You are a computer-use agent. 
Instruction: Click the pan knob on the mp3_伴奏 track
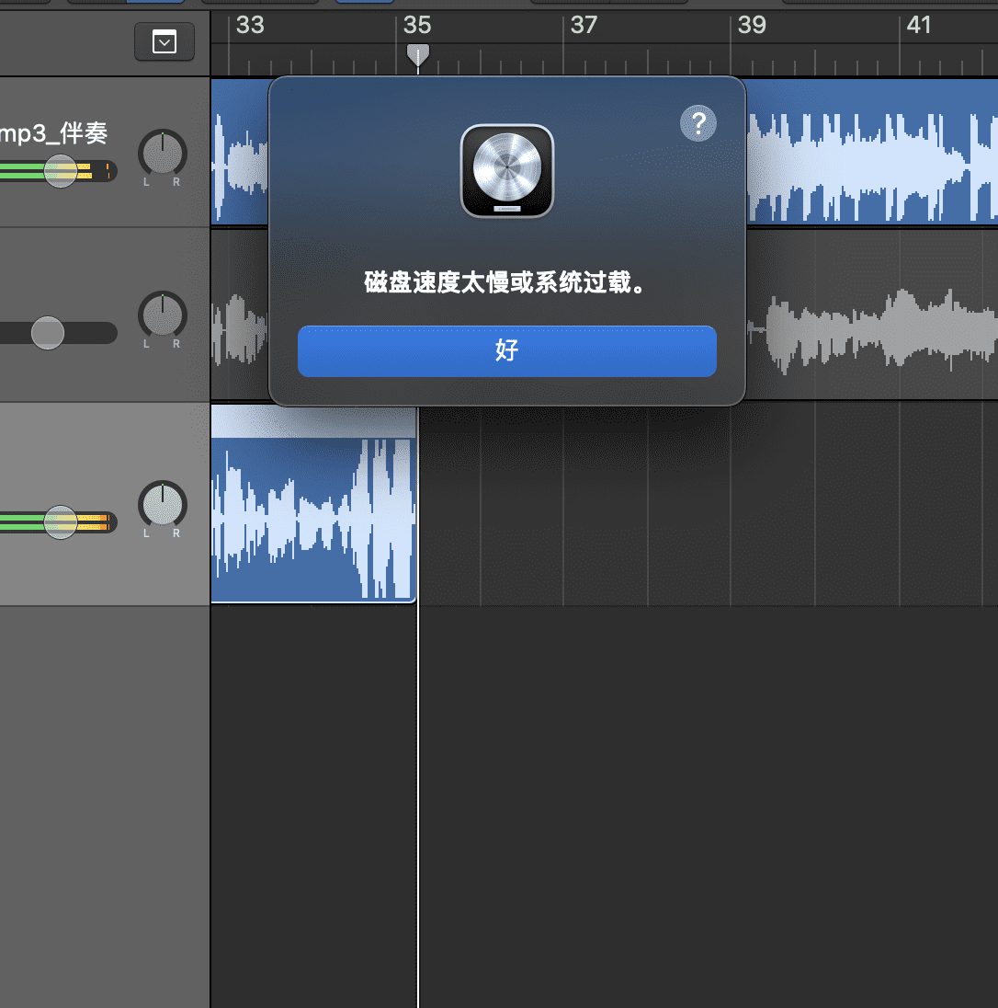click(x=162, y=152)
